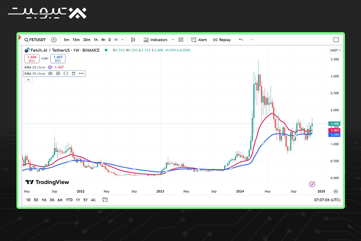Open the USDT currency dropdown
Screen dimensions: 361x241
(335, 50)
